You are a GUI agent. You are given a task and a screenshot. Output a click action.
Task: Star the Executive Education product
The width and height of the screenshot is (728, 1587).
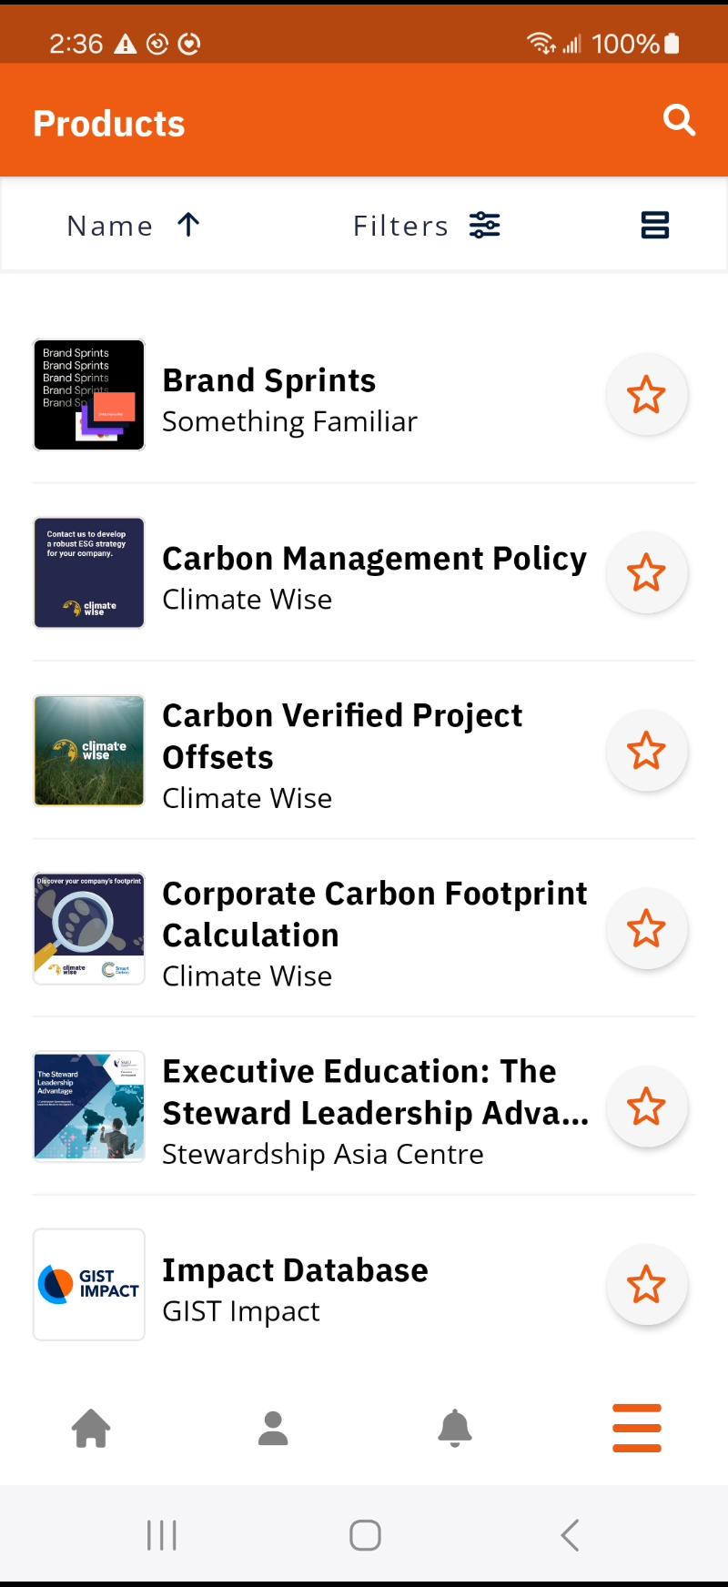(x=646, y=1107)
